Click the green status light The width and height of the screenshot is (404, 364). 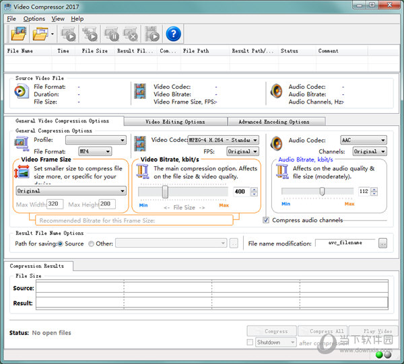(x=379, y=355)
